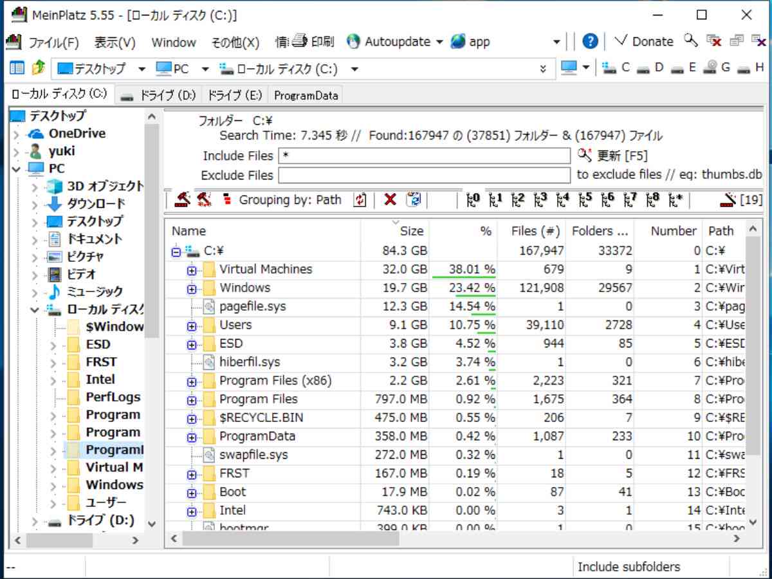This screenshot has height=579, width=772.
Task: Sort by the Files (#) column header
Action: click(531, 230)
